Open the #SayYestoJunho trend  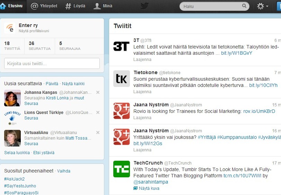click(20, 186)
